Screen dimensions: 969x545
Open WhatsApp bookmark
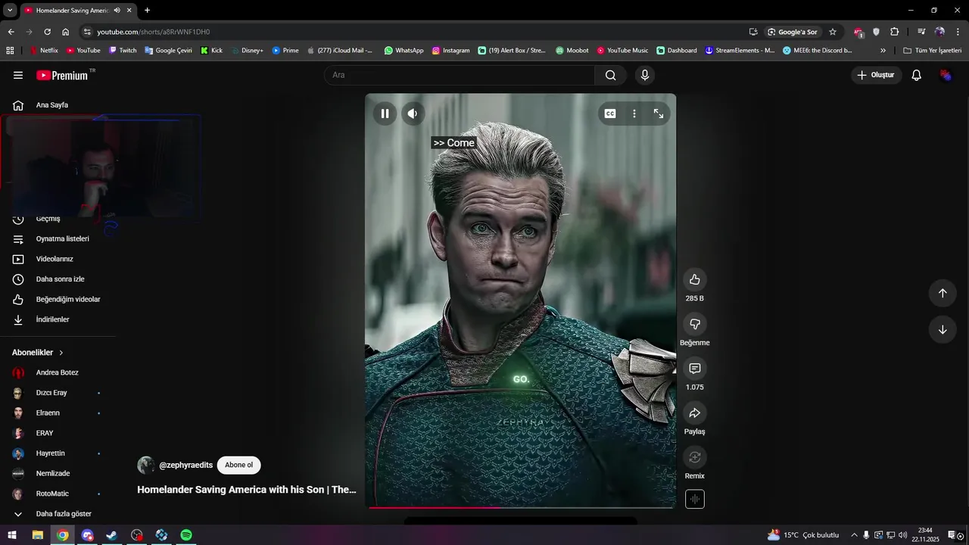pos(403,50)
